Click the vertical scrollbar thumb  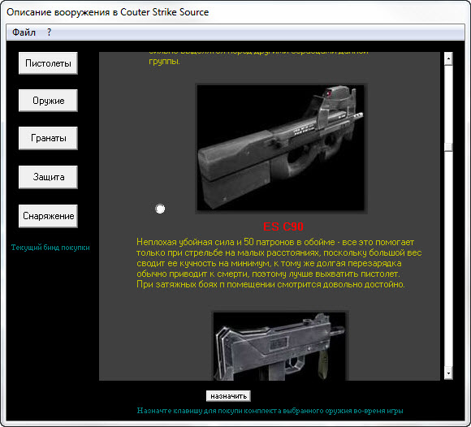pyautogui.click(x=448, y=147)
